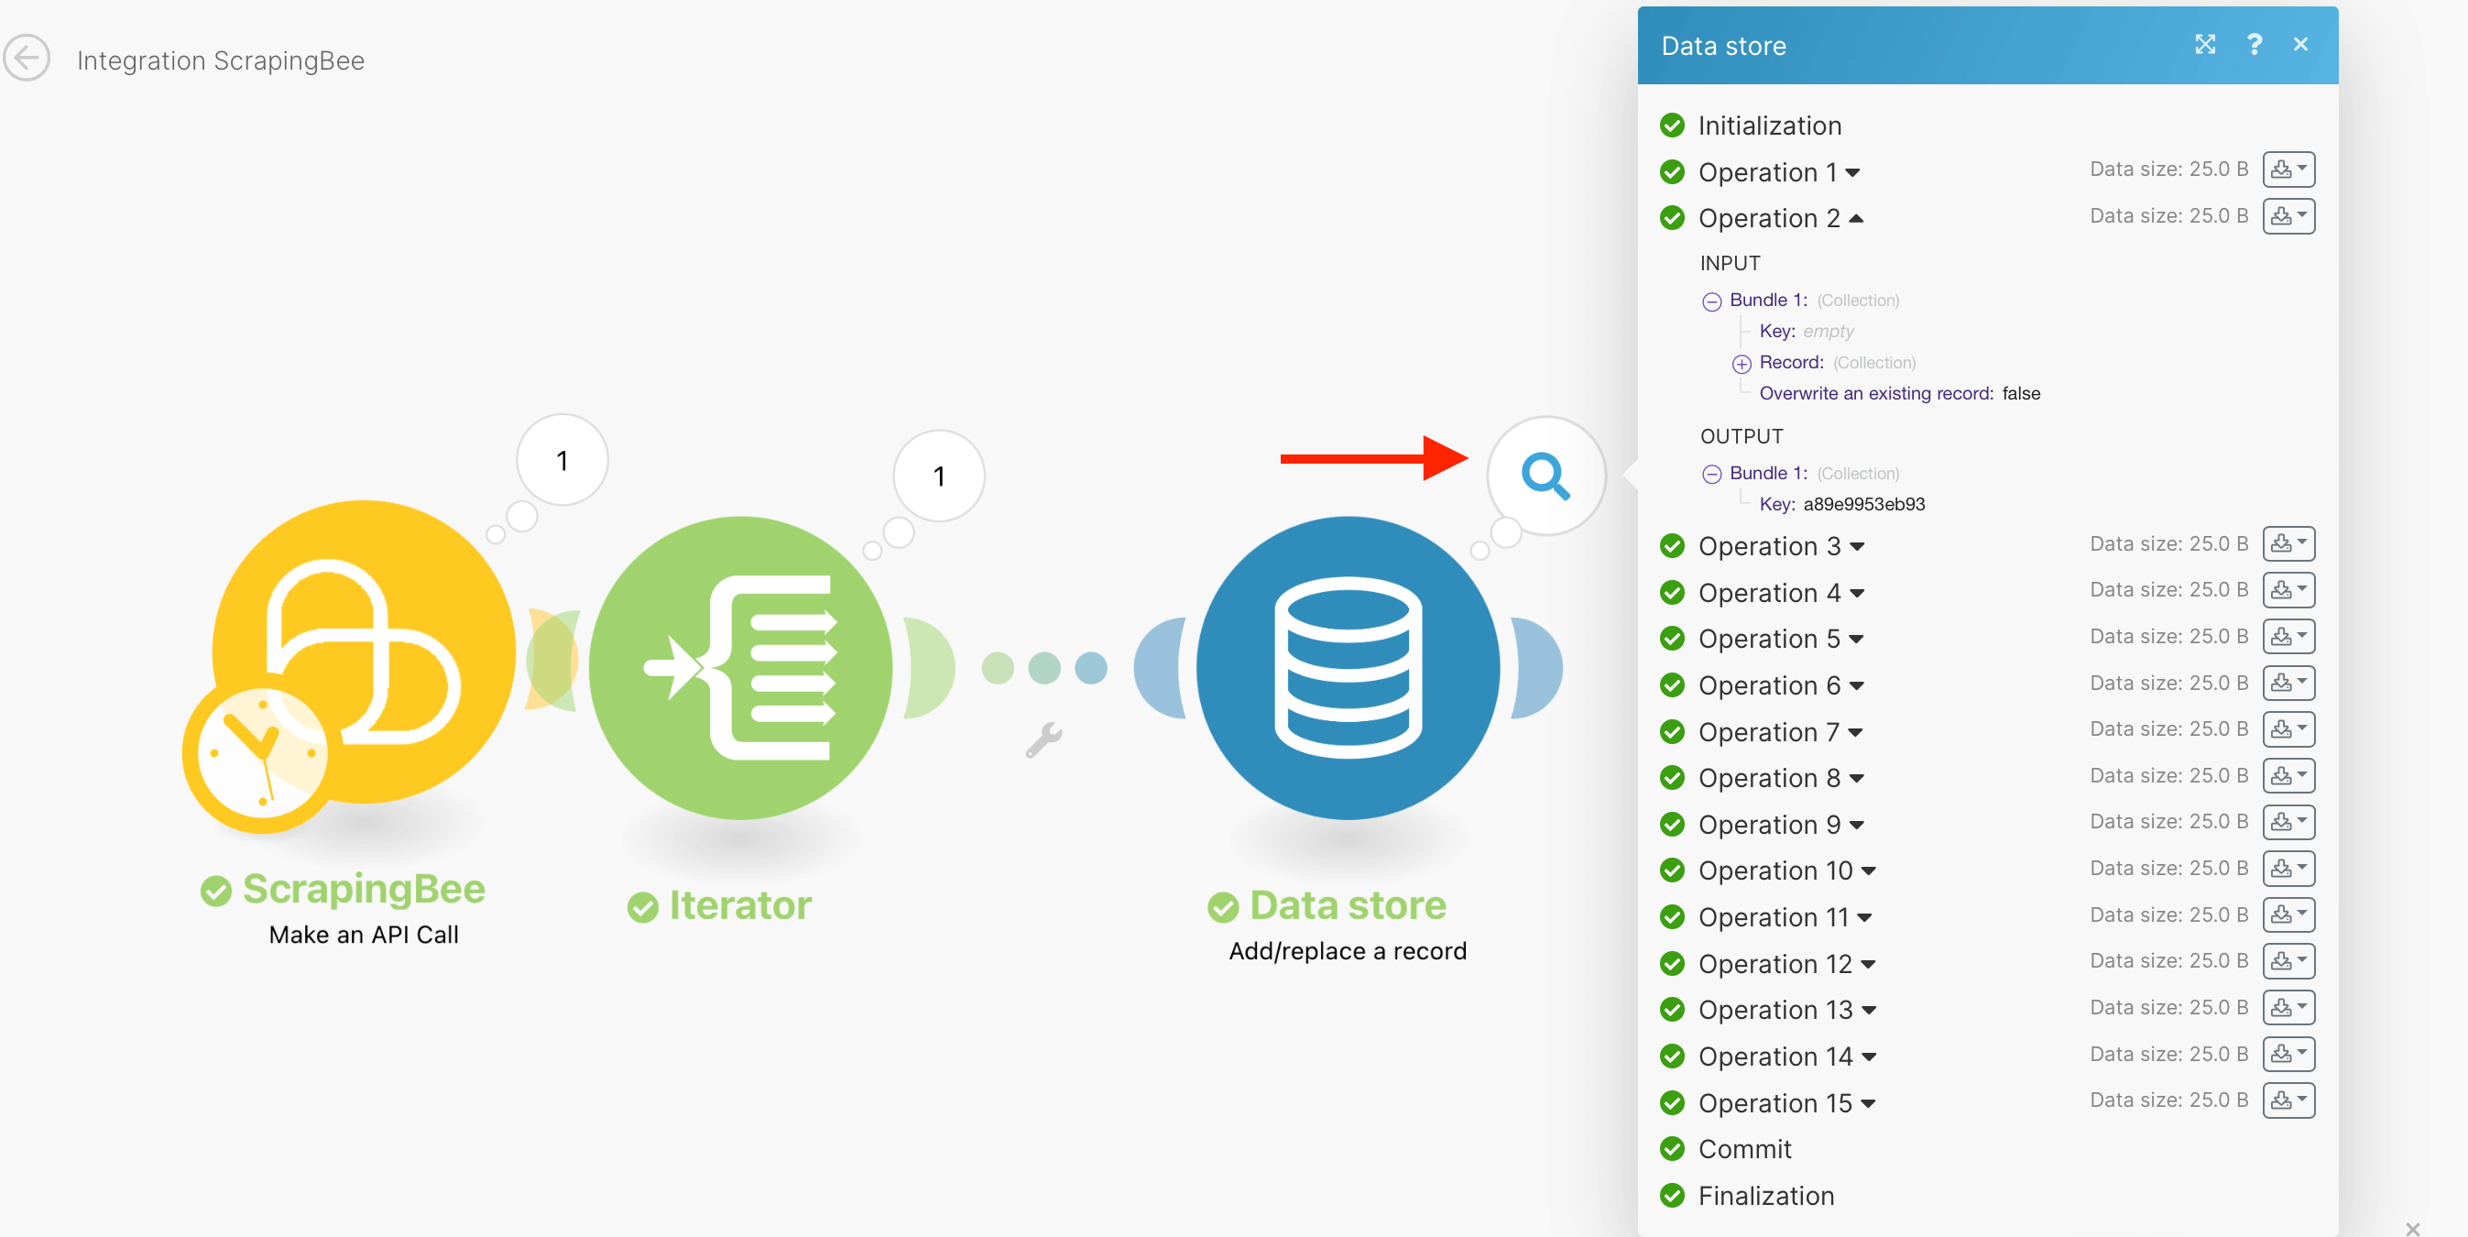The width and height of the screenshot is (2468, 1237).
Task: Open download menu for Operation 1
Action: [2288, 170]
